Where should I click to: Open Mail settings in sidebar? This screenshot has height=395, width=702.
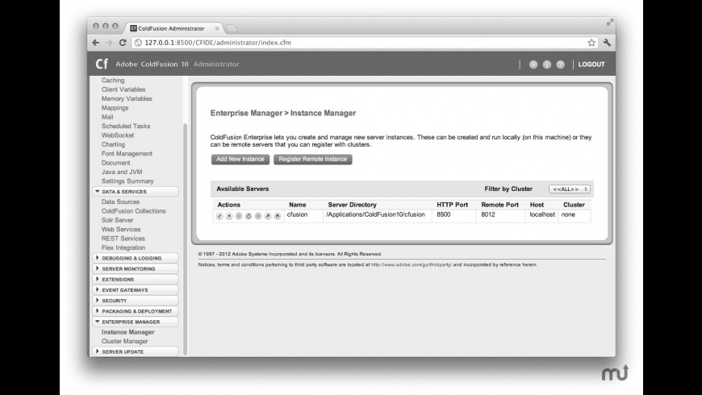107,117
